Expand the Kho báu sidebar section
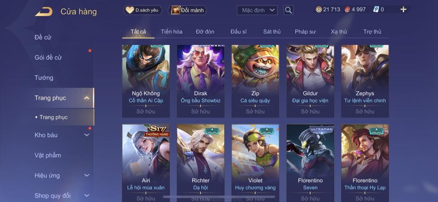The width and height of the screenshot is (438, 202). point(87,135)
